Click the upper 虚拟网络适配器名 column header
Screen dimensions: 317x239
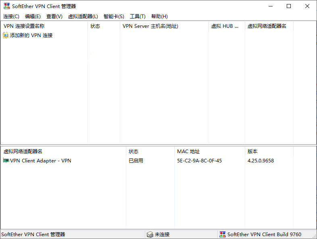pos(269,26)
